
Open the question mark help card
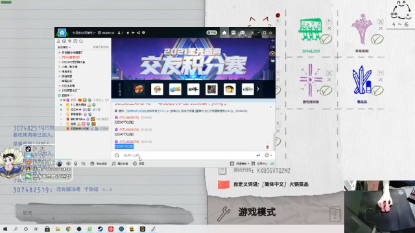[x=335, y=214]
